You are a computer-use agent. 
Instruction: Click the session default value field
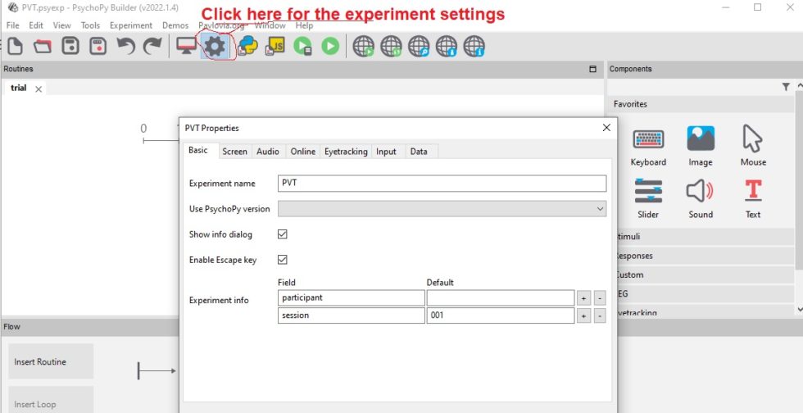pos(501,315)
